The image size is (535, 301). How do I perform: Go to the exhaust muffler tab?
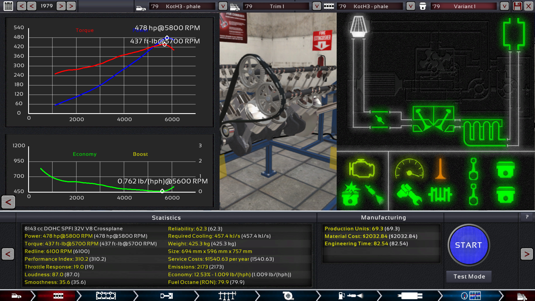coord(410,296)
